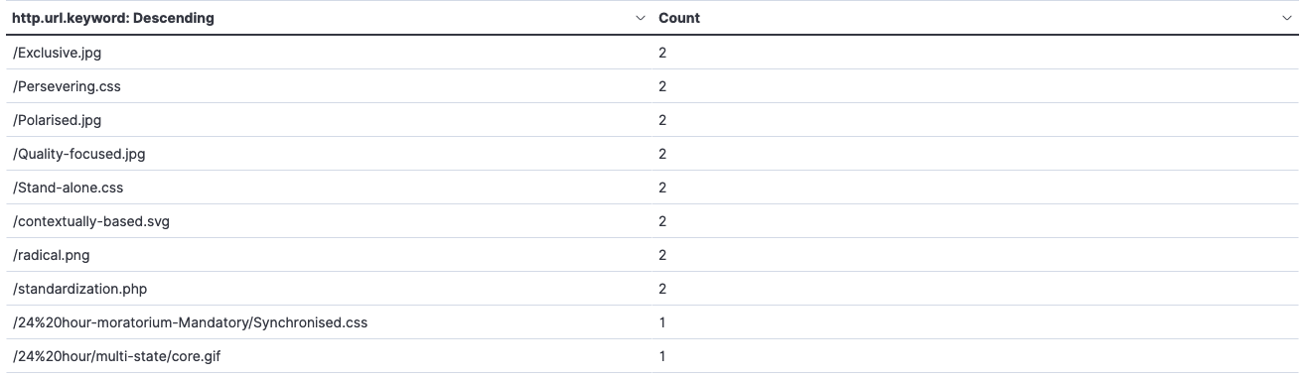Click the /Stand-alone.css entry

[x=68, y=188]
